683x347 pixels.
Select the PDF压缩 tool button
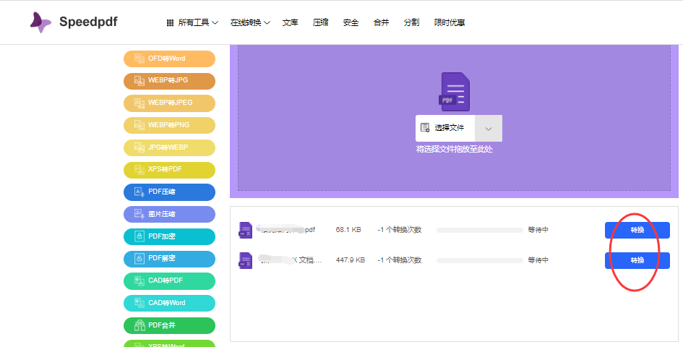pyautogui.click(x=169, y=192)
